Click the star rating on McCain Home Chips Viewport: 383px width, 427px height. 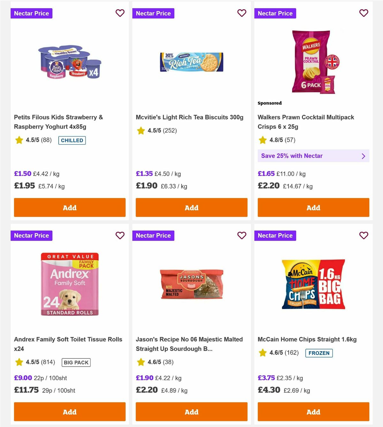click(x=277, y=353)
